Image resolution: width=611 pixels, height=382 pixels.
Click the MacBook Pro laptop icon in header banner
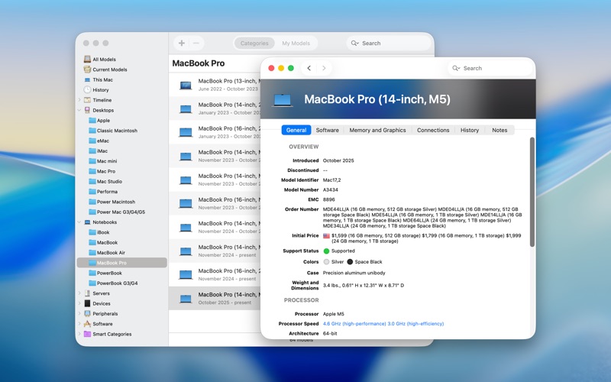283,100
